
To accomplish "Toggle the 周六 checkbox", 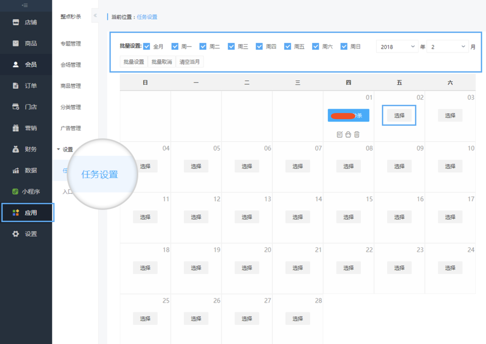I will pyautogui.click(x=316, y=46).
